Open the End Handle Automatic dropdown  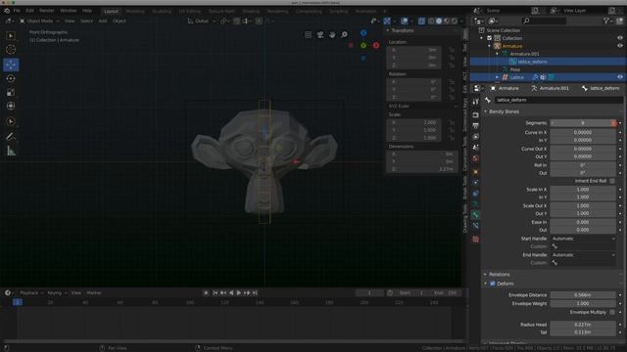tap(583, 254)
